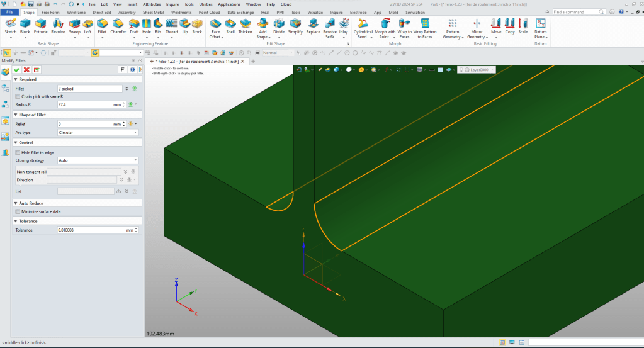Enable Chain pick with same R

click(18, 96)
